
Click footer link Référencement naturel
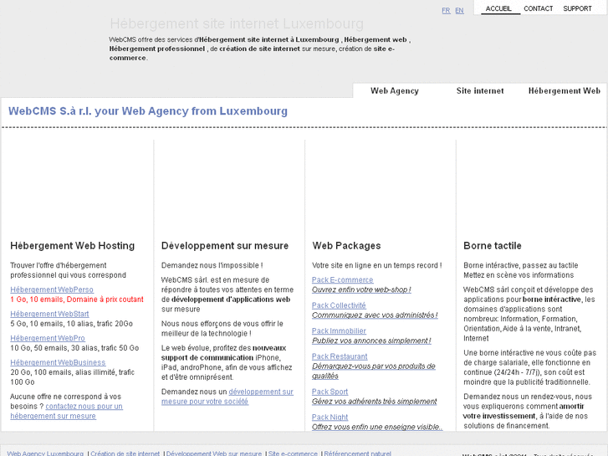[357, 453]
